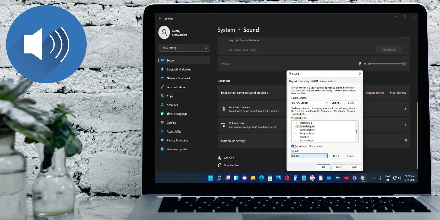This screenshot has width=440, height=220.
Task: Click Input devices troubleshoot link
Action: click(398, 93)
